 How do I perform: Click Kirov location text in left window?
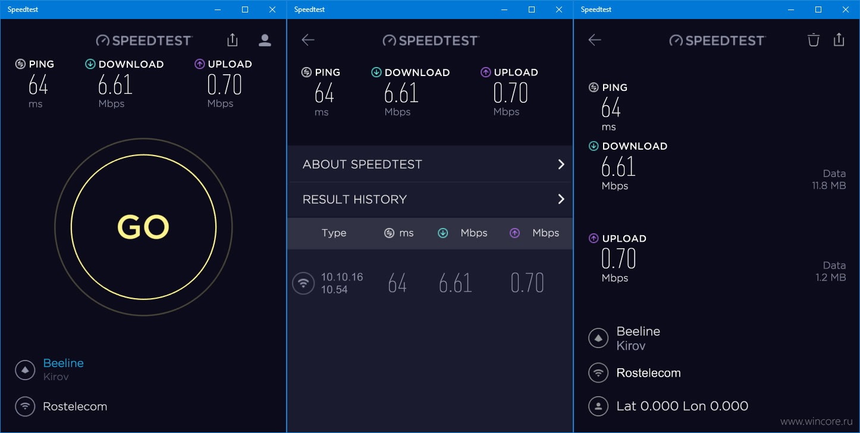[55, 377]
